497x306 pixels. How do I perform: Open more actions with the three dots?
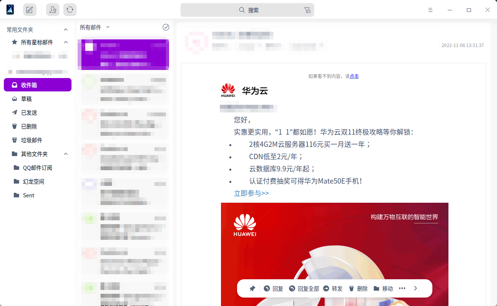coord(402,288)
